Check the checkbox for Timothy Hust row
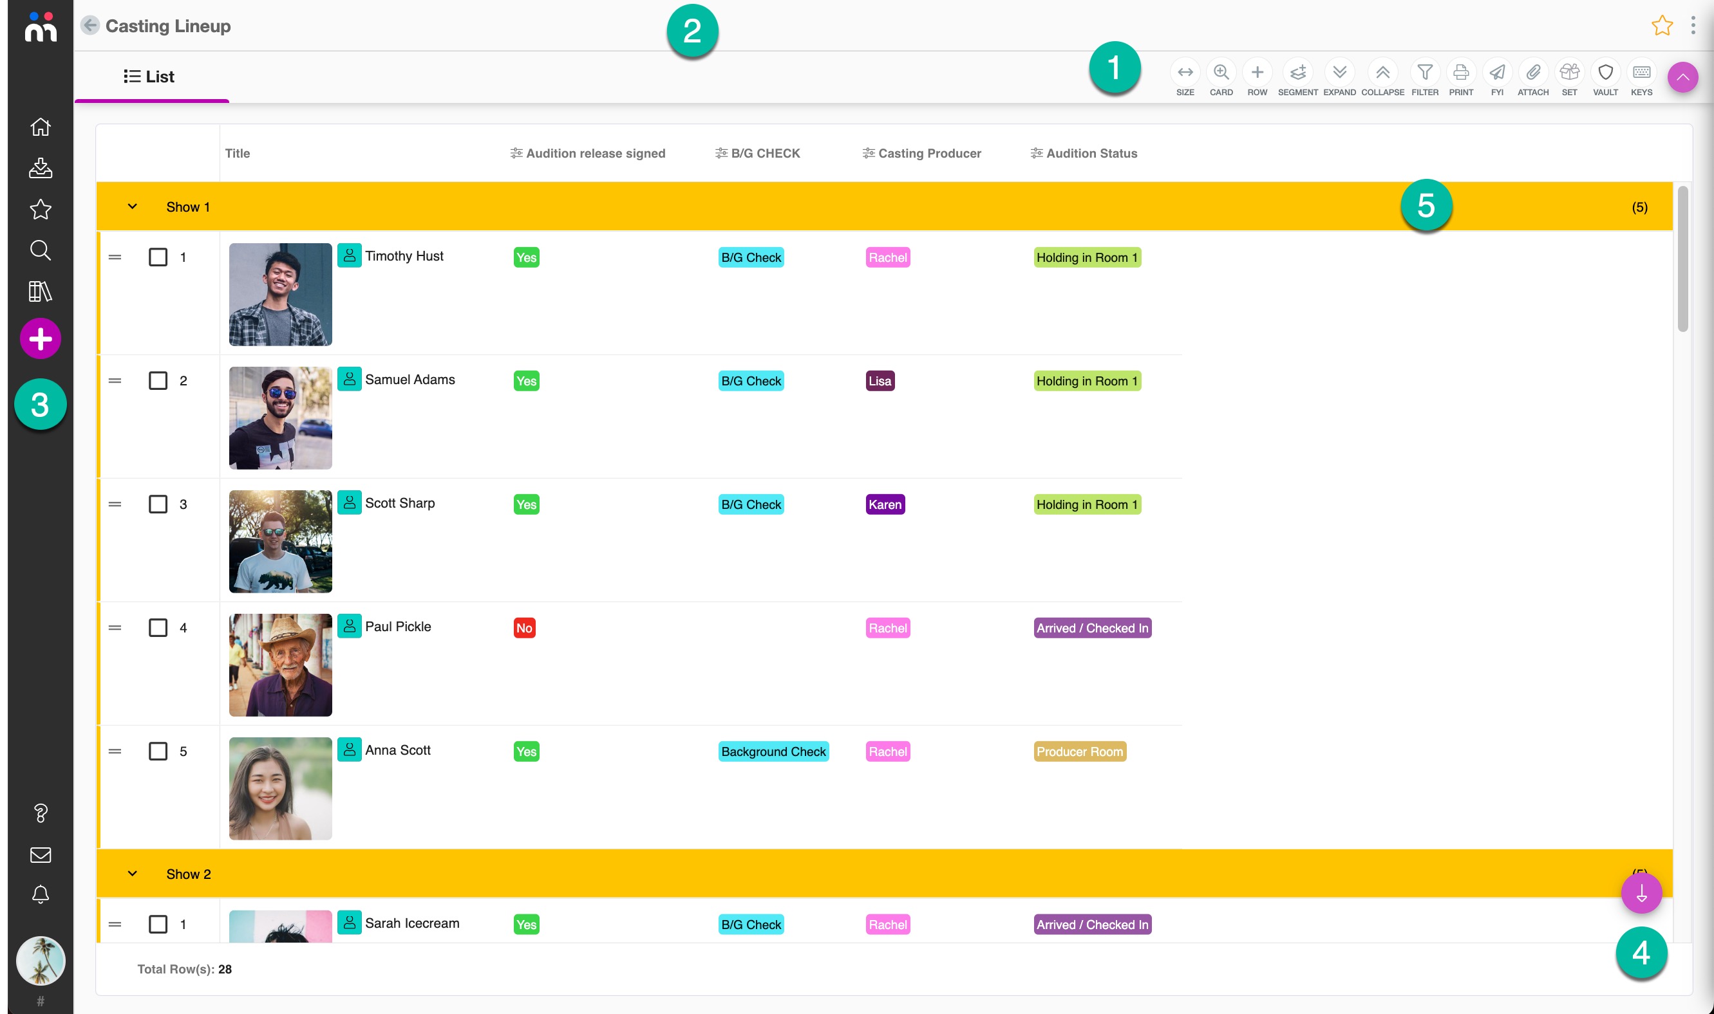Screen dimensions: 1714x1014 pos(158,257)
